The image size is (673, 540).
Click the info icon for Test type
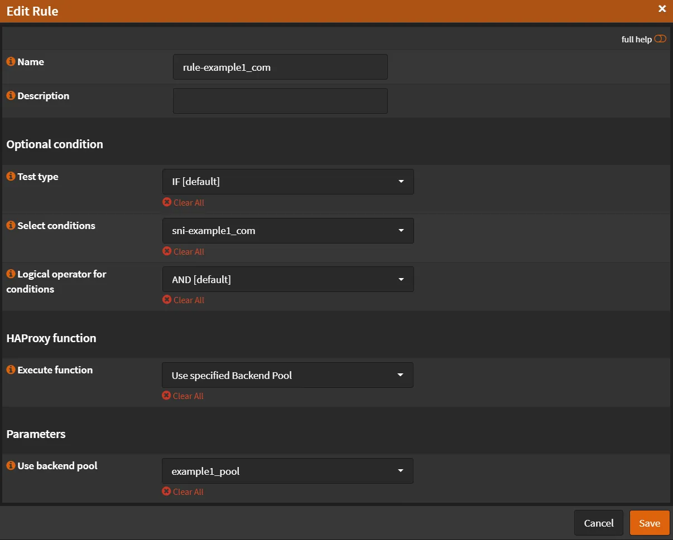click(10, 176)
